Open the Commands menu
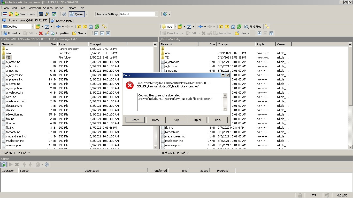Screen dimensions: 353x198 click(34, 8)
